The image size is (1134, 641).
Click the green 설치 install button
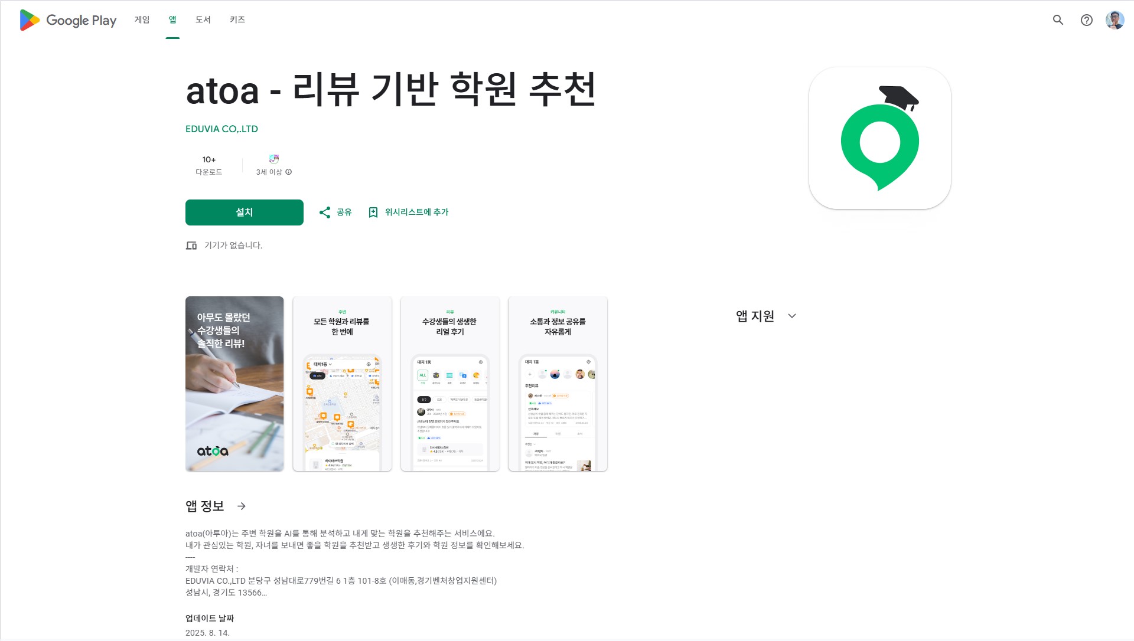click(x=245, y=212)
